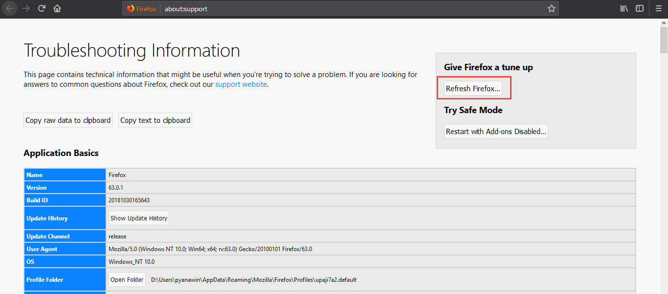Open the Library menu icon

point(624,8)
